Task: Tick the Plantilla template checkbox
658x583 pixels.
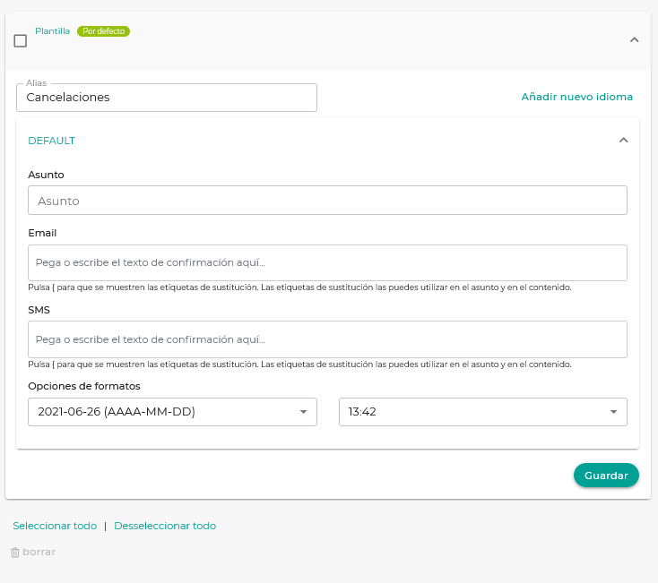Action: 21,41
